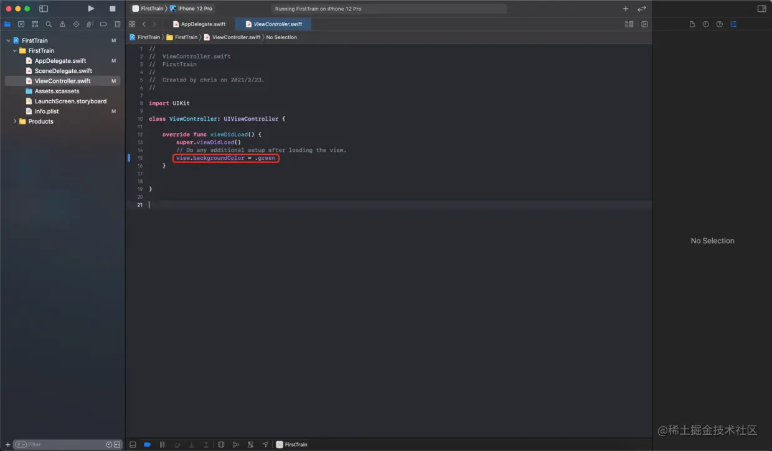This screenshot has height=451, width=772.
Task: Switch to the ViewController.swift tab
Action: point(273,24)
